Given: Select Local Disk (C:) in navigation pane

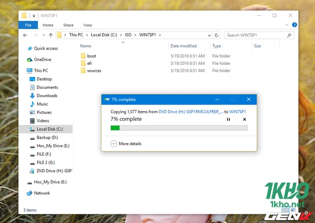Looking at the screenshot, I should click(x=46, y=129).
